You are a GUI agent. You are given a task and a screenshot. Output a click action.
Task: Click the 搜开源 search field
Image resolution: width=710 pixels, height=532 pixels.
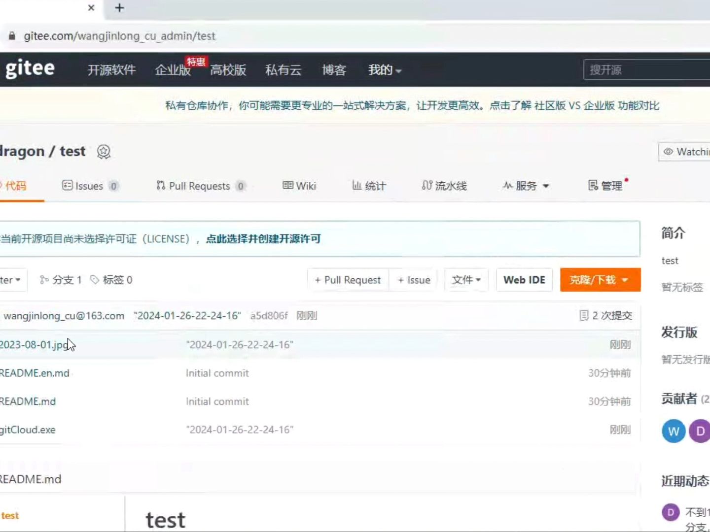[x=646, y=70]
